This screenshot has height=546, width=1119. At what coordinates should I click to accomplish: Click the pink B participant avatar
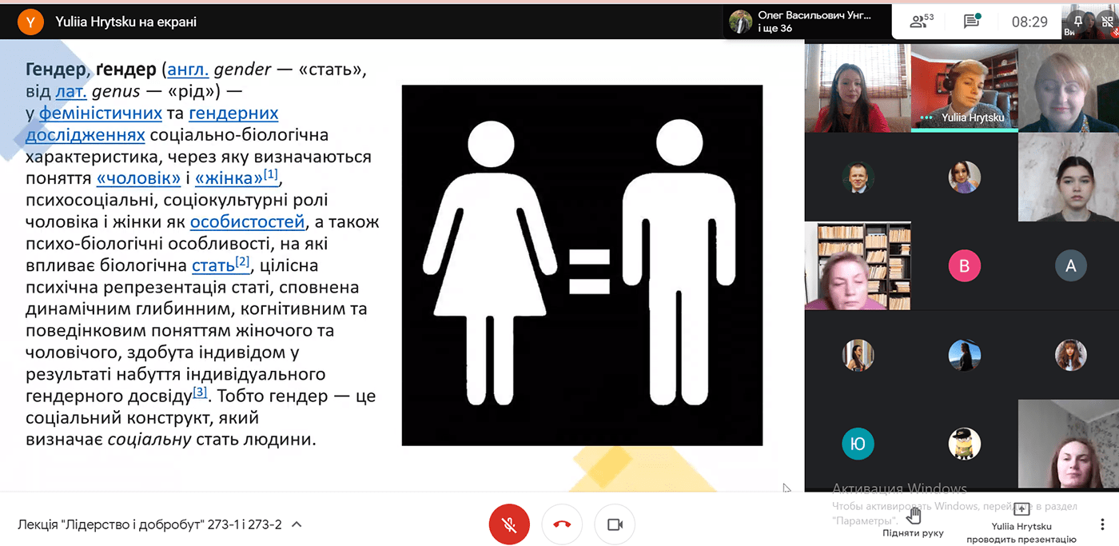tap(964, 266)
